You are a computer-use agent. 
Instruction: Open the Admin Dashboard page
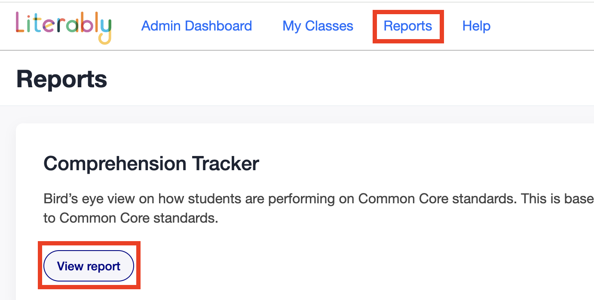coord(196,26)
